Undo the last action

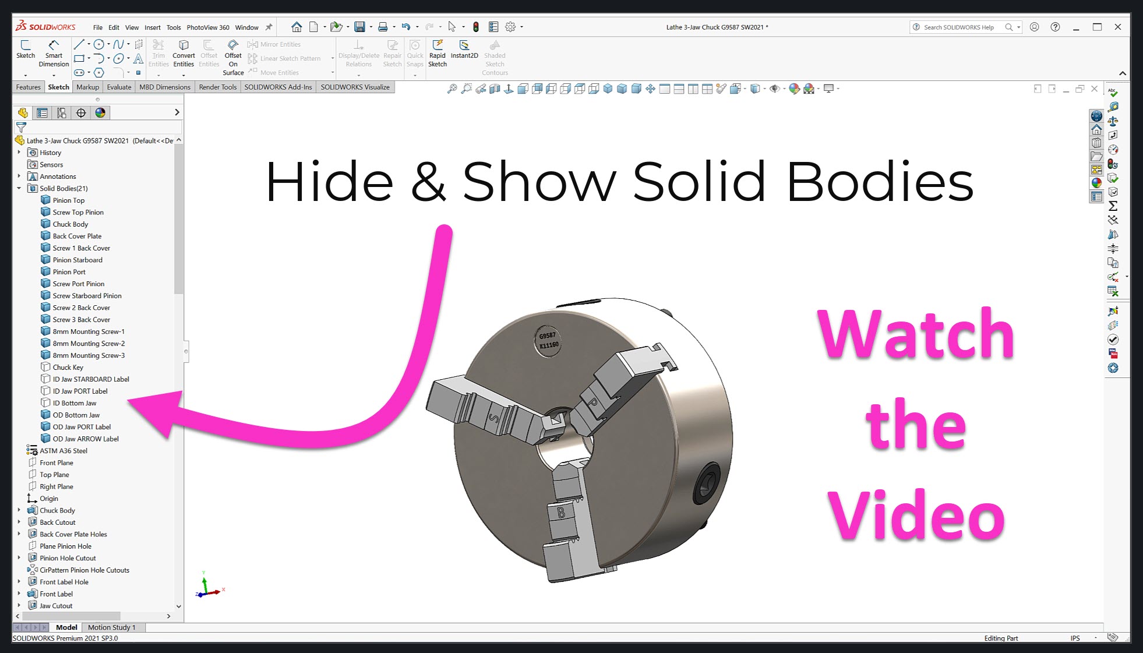pos(406,27)
